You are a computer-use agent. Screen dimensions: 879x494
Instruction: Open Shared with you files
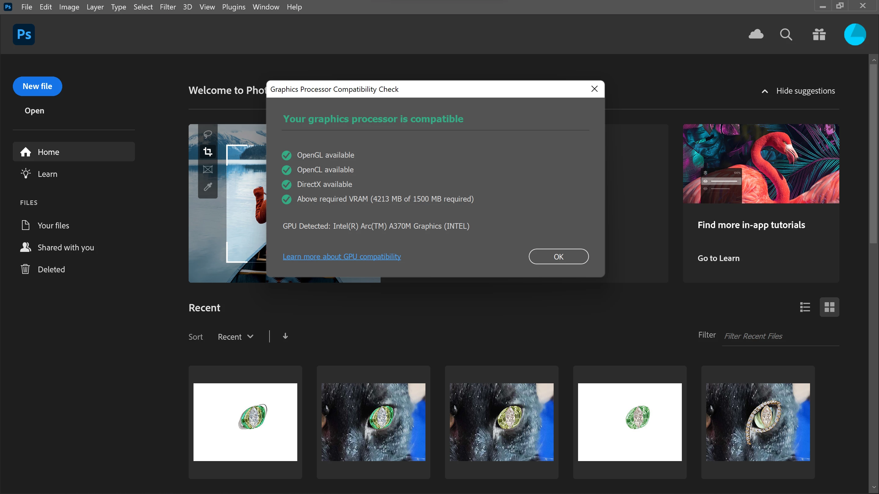66,248
